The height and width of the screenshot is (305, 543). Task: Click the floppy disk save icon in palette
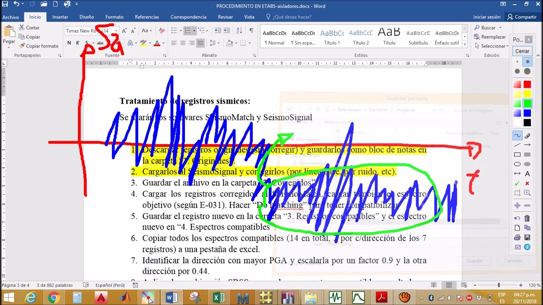coord(527,238)
